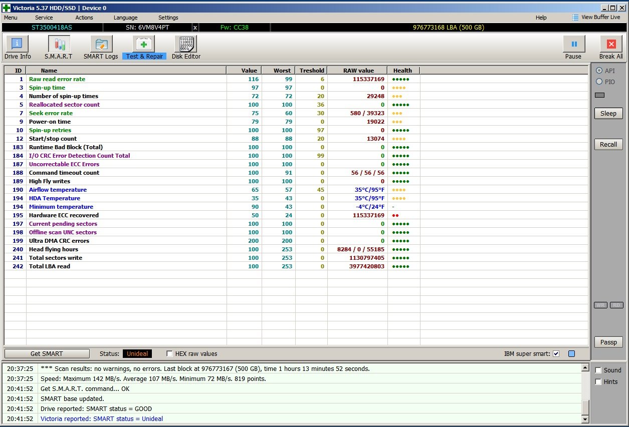Viewport: 629px width, 427px height.
Task: Click the Sleep button
Action: point(608,114)
